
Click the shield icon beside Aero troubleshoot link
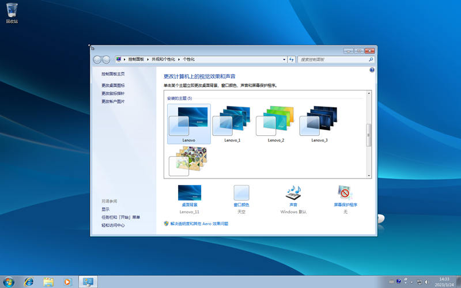166,223
